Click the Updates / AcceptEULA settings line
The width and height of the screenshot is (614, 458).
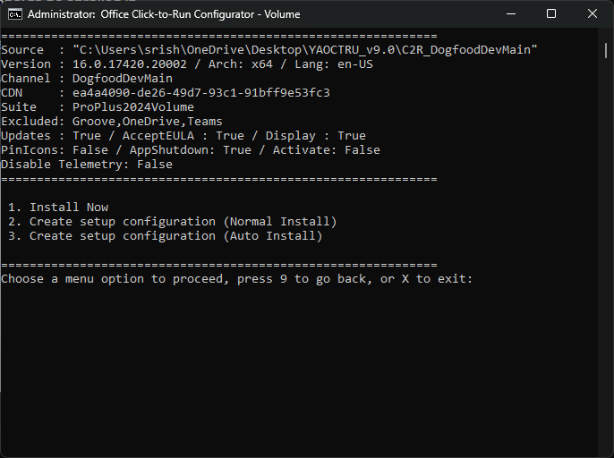(x=183, y=136)
